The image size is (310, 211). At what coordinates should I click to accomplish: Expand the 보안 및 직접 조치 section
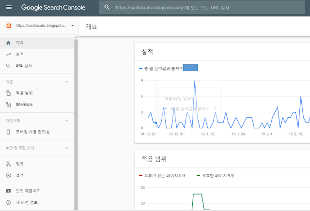coord(67,148)
